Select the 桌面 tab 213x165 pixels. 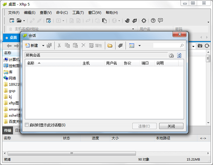tap(11, 38)
